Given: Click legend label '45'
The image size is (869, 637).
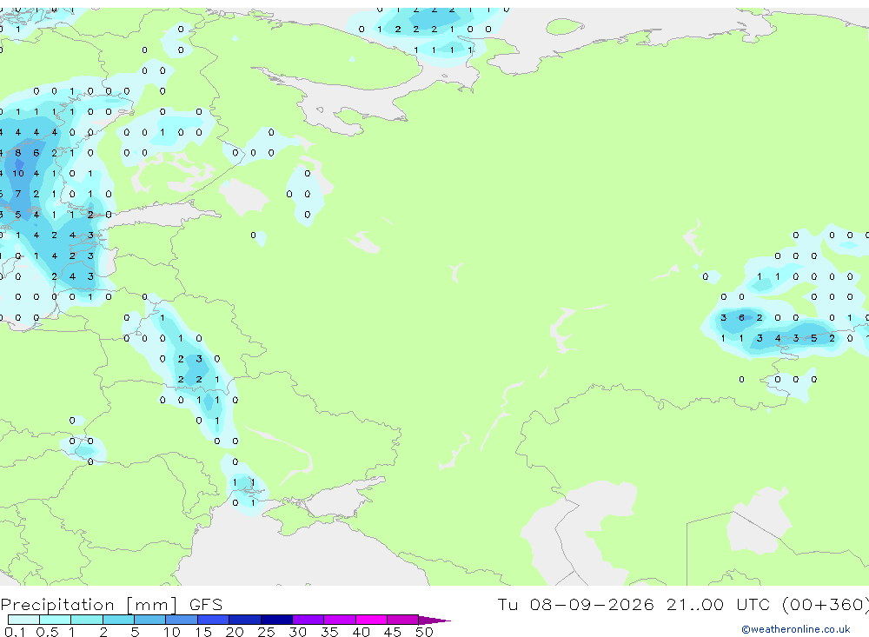Looking at the screenshot, I should 393,632.
